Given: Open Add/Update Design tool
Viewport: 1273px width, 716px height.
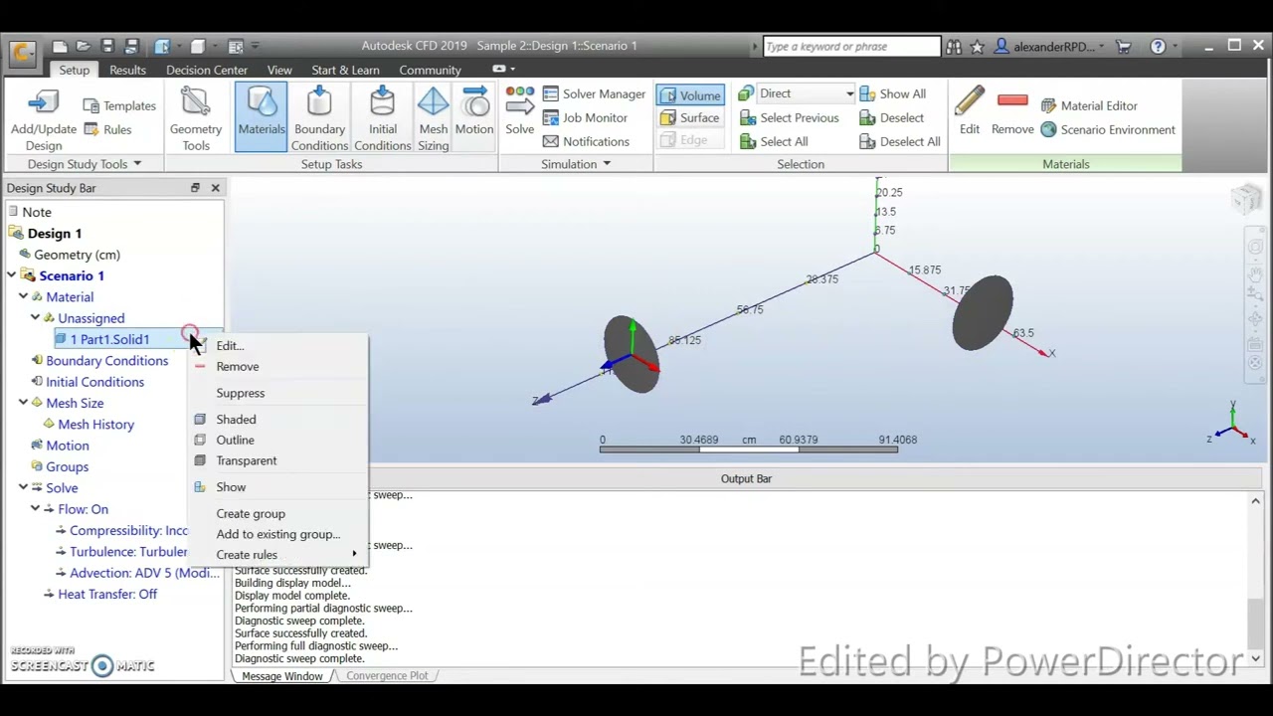Looking at the screenshot, I should (x=43, y=119).
